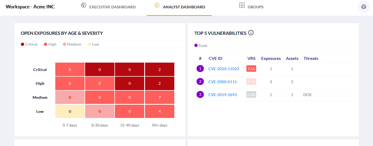This screenshot has height=146, width=373.
Task: Click the print icon button
Action: tap(364, 7)
